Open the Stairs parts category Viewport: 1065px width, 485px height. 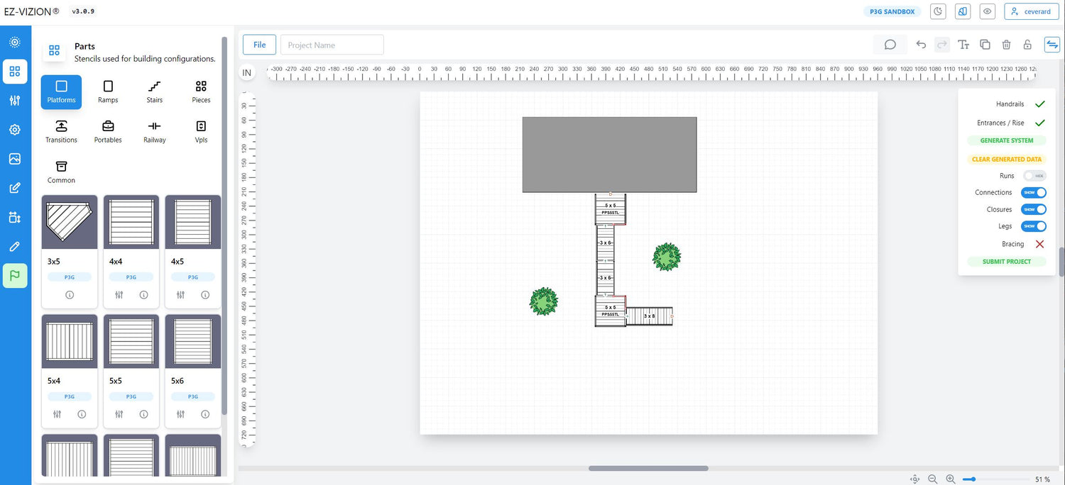(x=154, y=91)
